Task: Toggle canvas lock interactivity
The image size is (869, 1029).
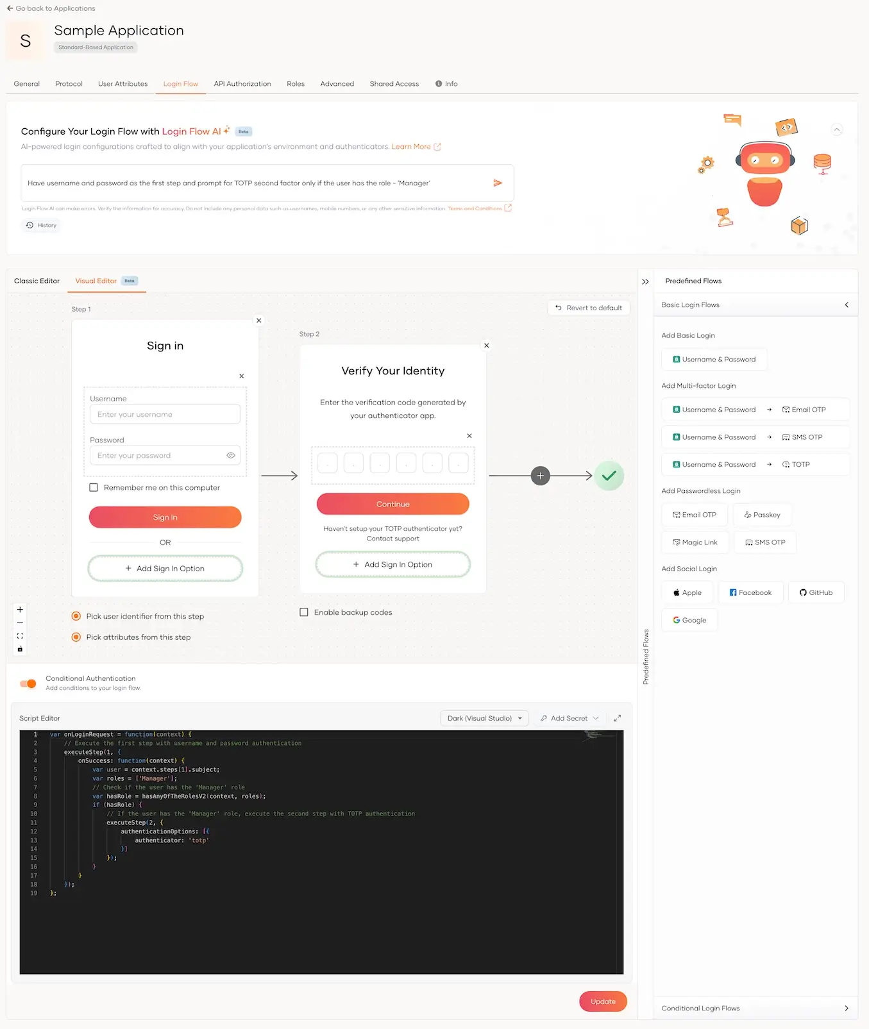Action: 20,649
